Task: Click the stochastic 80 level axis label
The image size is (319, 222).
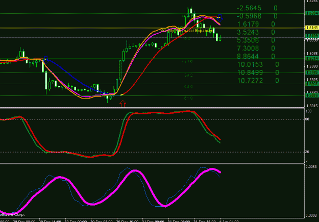Action: [x=307, y=119]
